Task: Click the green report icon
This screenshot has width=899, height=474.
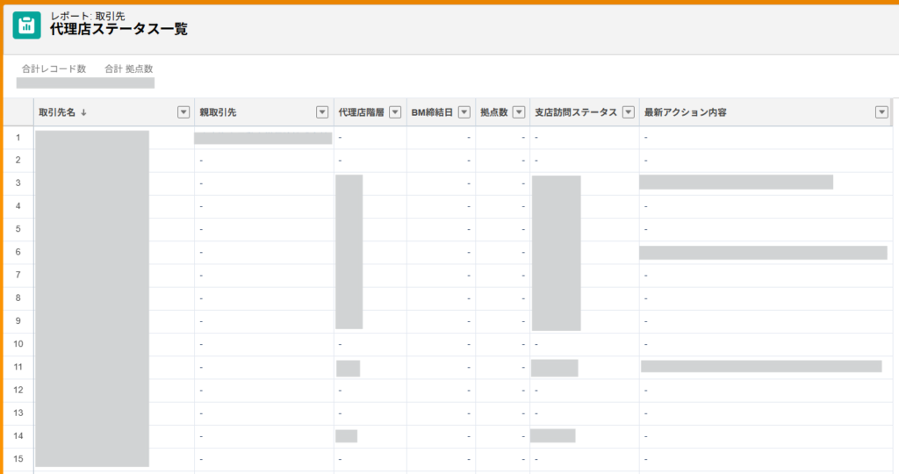Action: coord(26,25)
